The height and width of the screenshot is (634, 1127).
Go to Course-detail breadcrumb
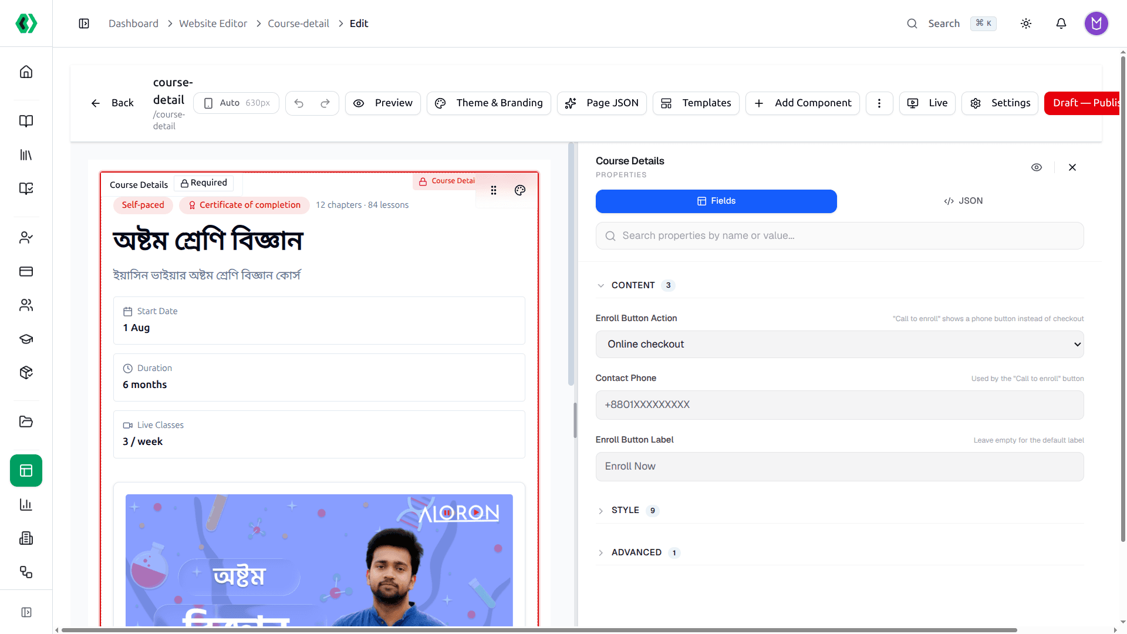298,23
